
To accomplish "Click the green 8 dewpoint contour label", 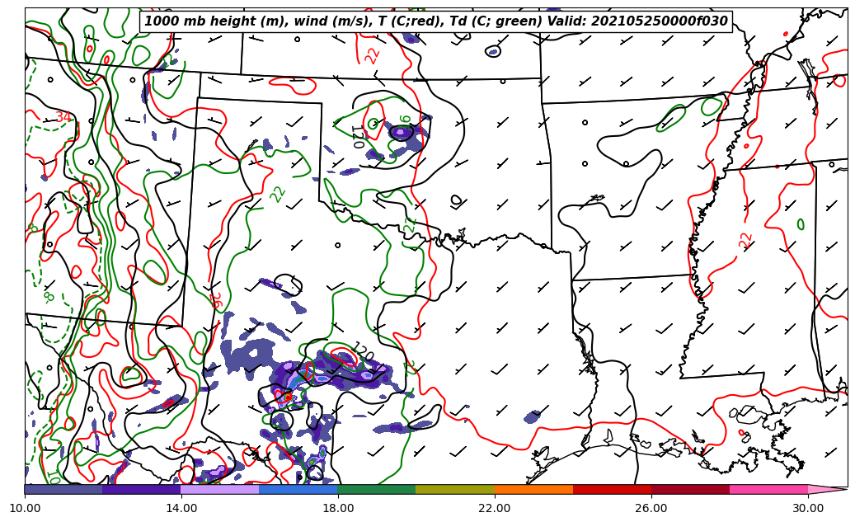I will (x=49, y=297).
